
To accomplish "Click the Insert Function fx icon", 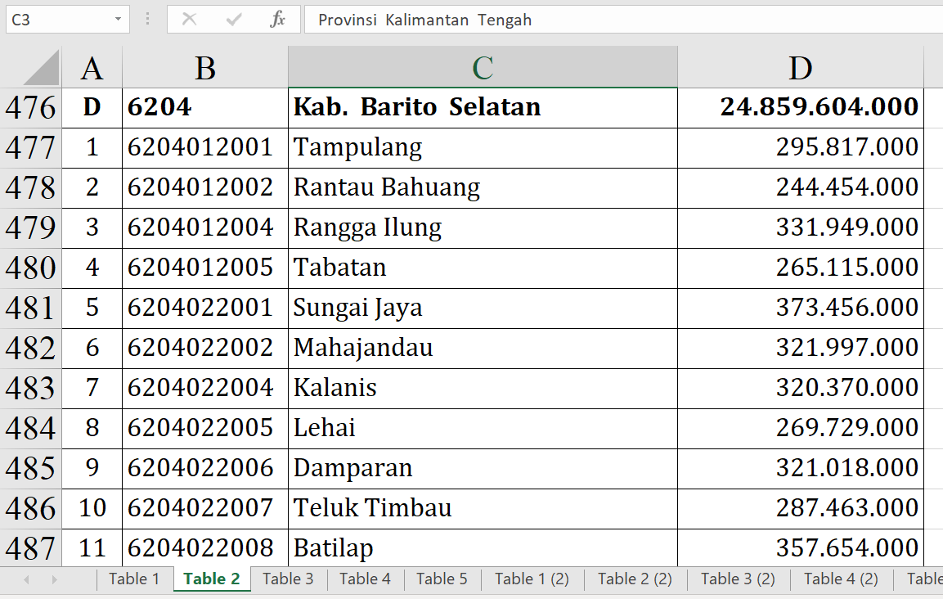I will [x=278, y=20].
